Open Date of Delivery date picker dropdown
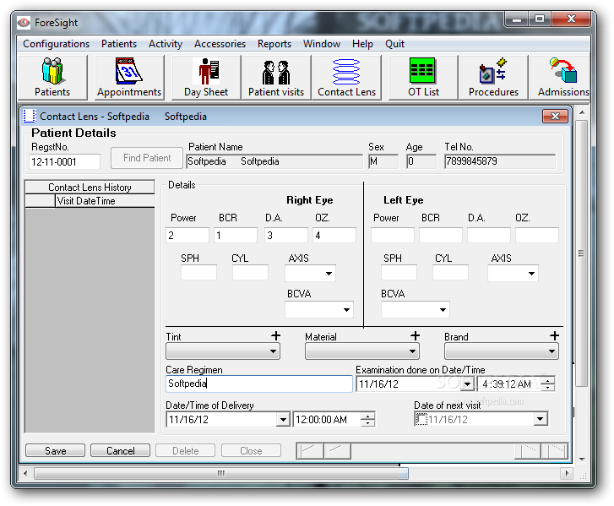This screenshot has width=614, height=506. point(283,420)
